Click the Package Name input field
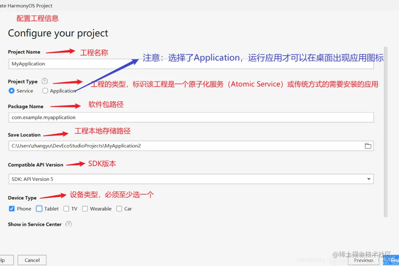Screen dimensions: 399x266 click(191, 117)
